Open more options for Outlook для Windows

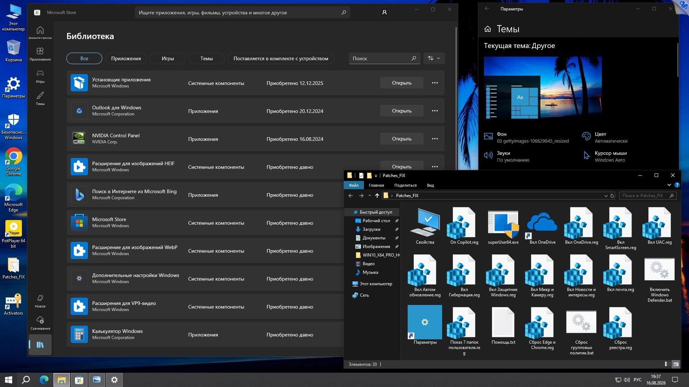pyautogui.click(x=435, y=111)
